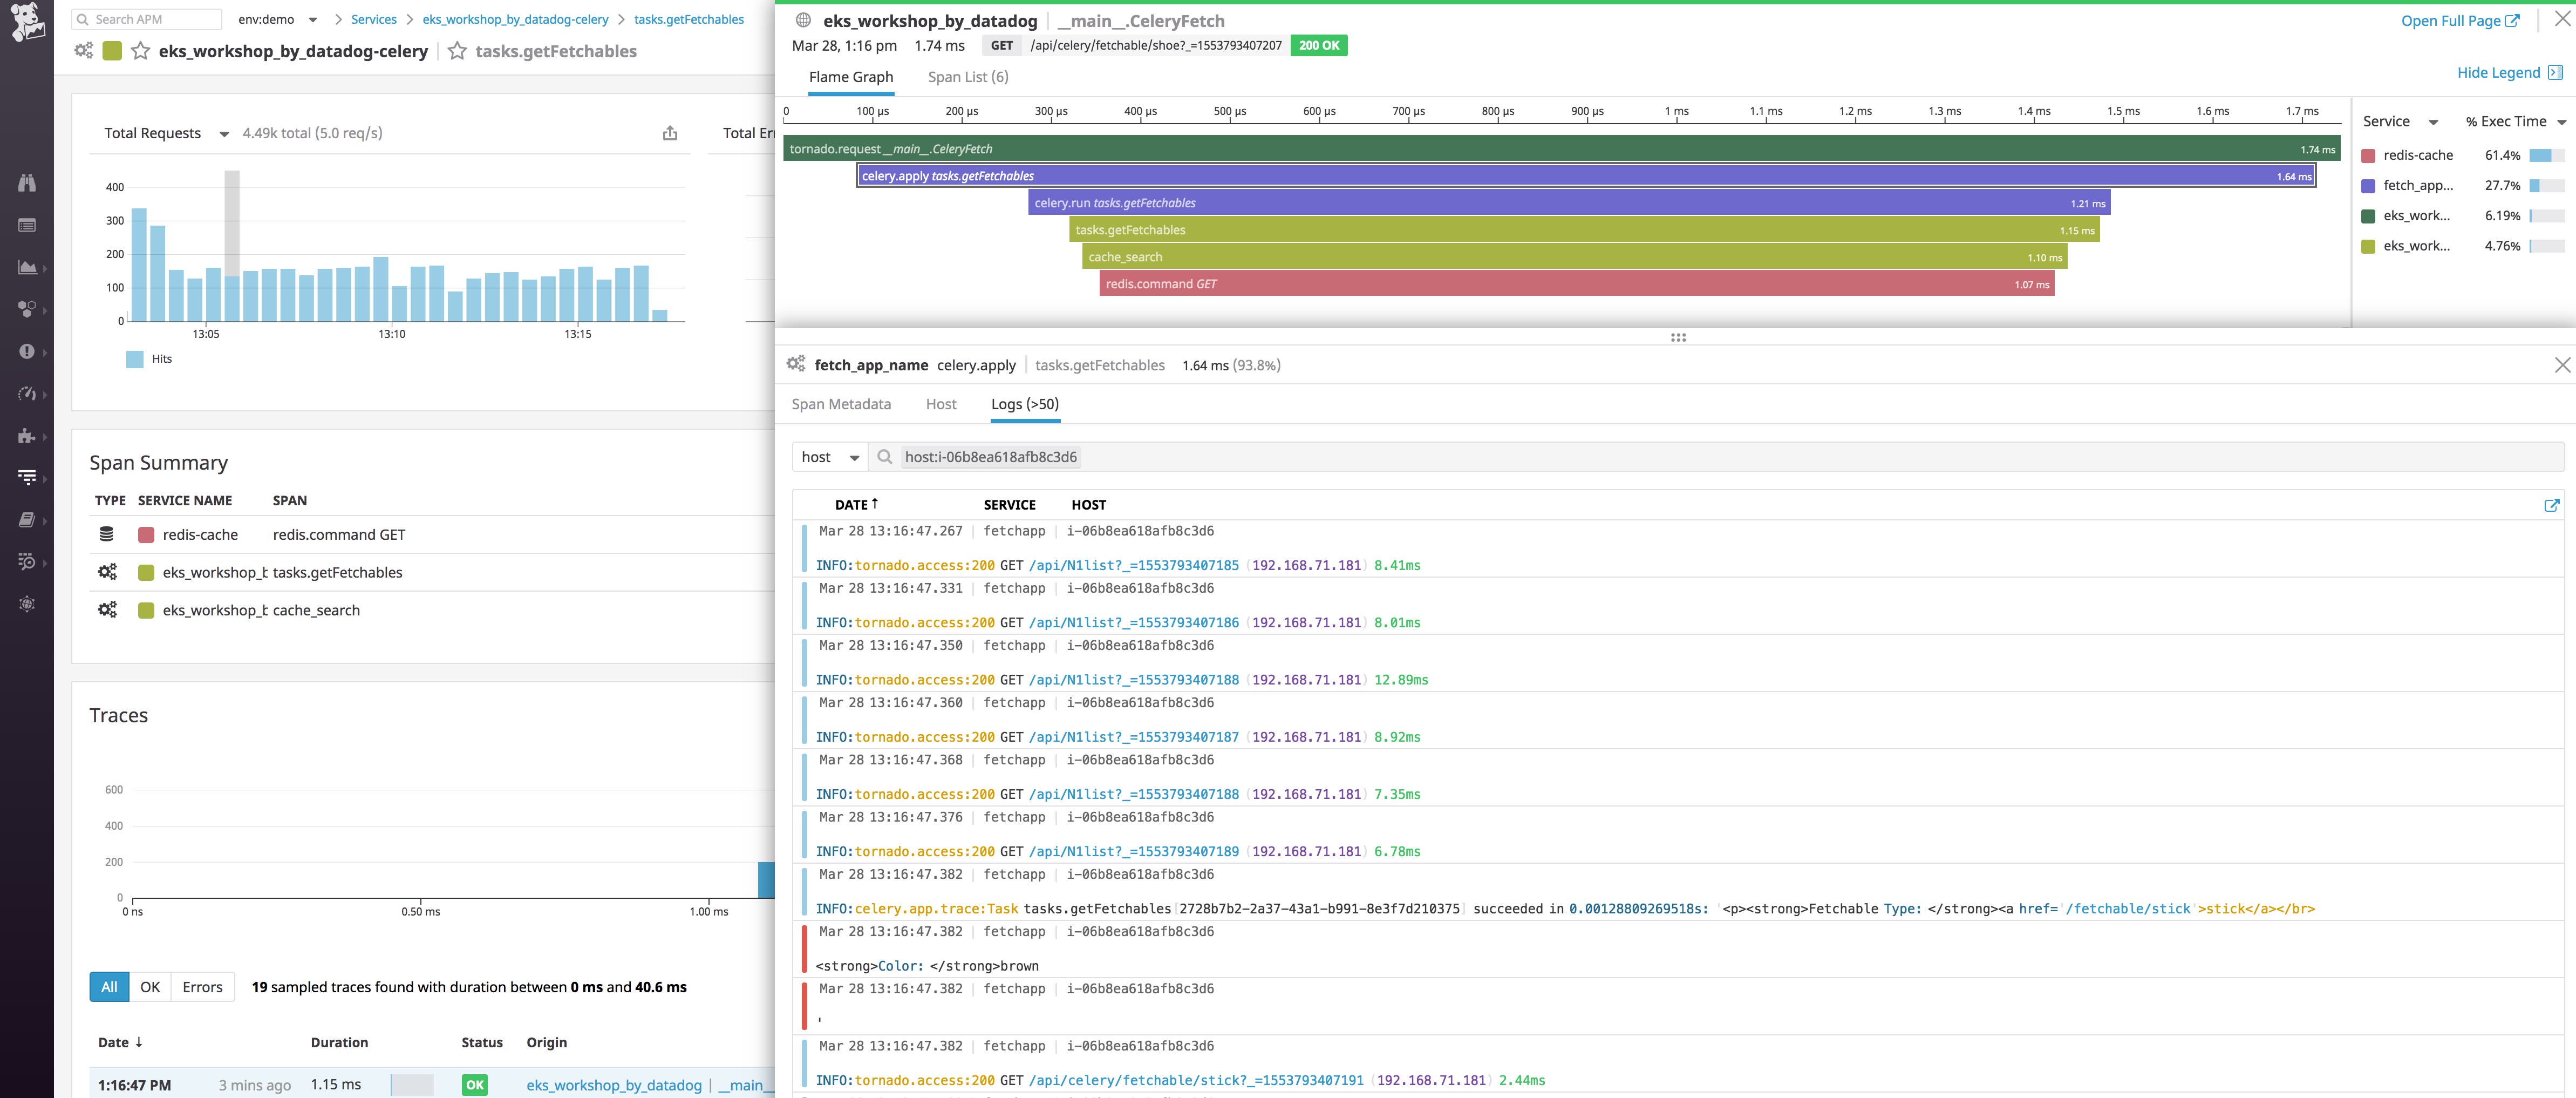Switch to the Span Metadata tab

pos(841,404)
